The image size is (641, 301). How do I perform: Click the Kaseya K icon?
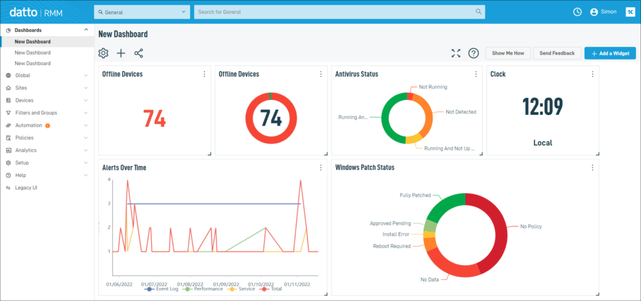630,12
